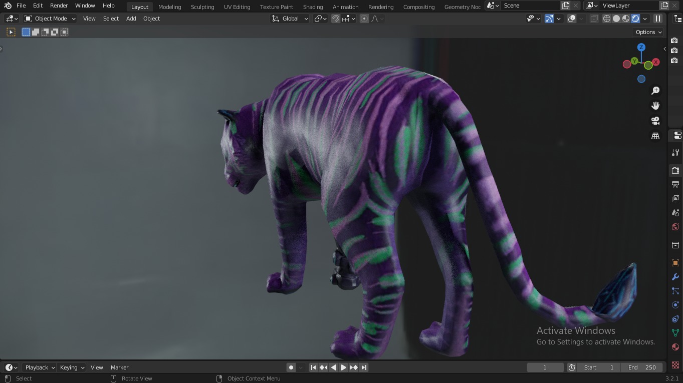Open the Global transform orientation dropdown

290,19
